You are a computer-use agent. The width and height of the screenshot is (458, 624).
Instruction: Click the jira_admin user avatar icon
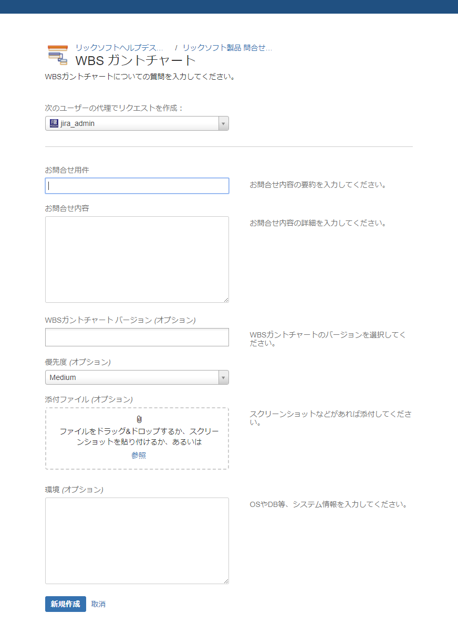click(54, 123)
